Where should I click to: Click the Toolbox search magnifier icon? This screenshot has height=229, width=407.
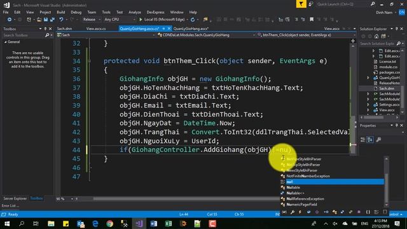(47, 35)
